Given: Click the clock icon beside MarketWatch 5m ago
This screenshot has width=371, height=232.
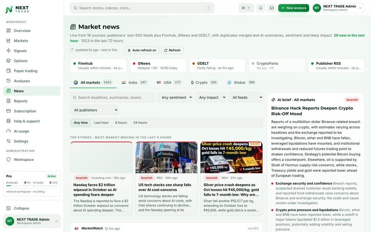Looking at the screenshot, I should click(107, 229).
